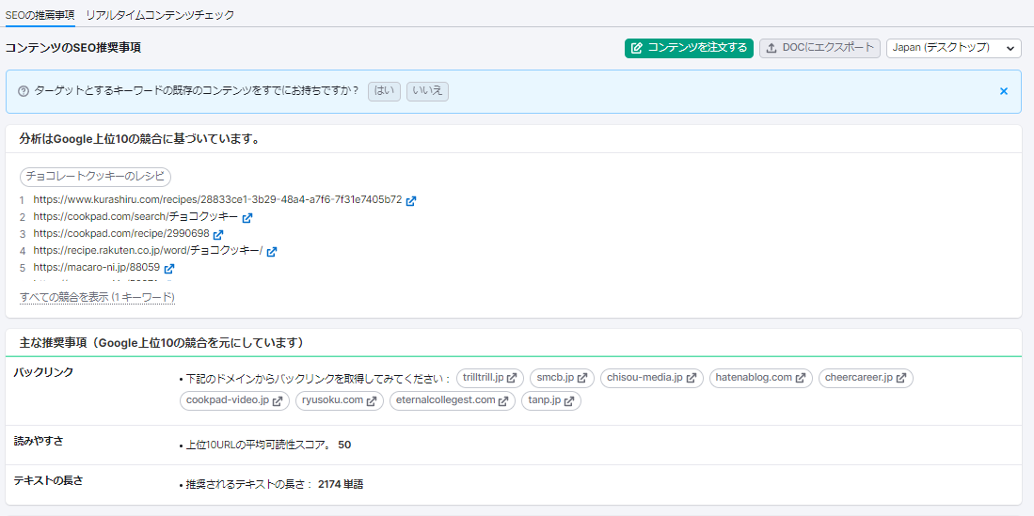Open hatenablog.com backlink domain
Image resolution: width=1034 pixels, height=516 pixels.
[x=760, y=378]
